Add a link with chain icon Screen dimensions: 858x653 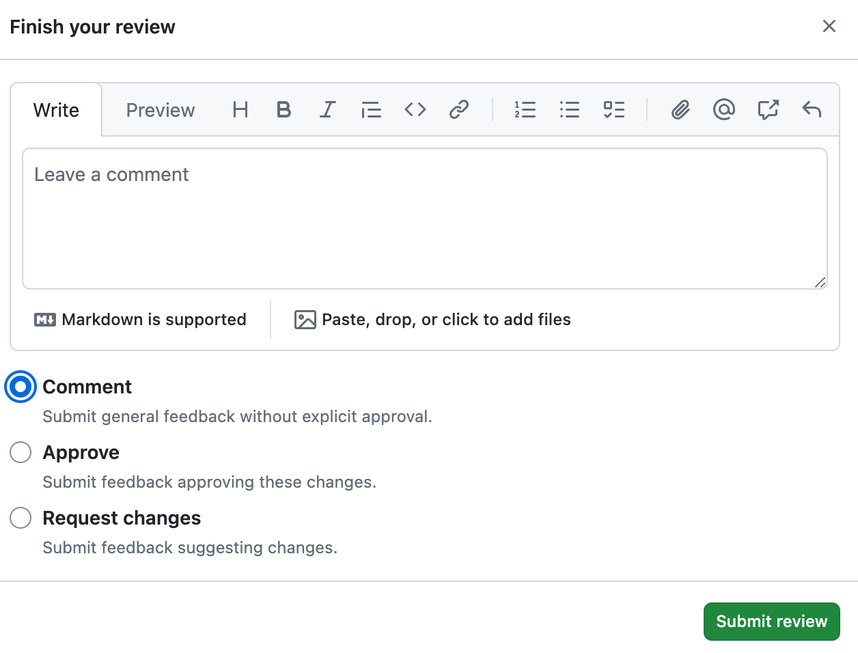coord(458,109)
